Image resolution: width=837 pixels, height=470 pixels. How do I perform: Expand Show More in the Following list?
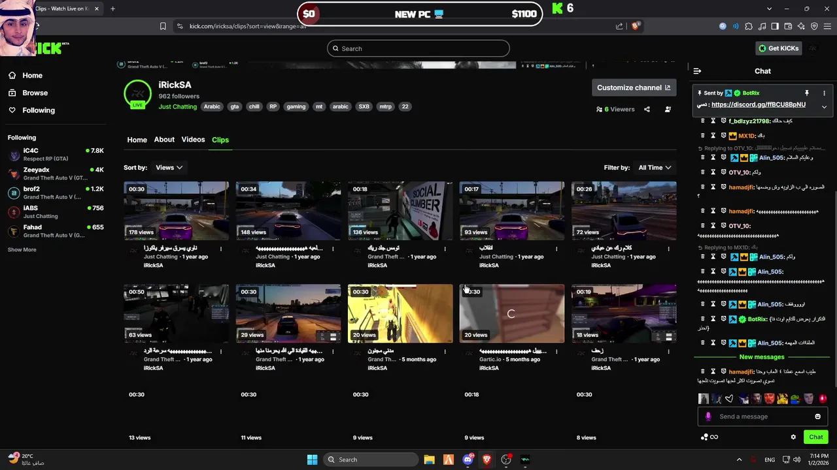pyautogui.click(x=22, y=250)
